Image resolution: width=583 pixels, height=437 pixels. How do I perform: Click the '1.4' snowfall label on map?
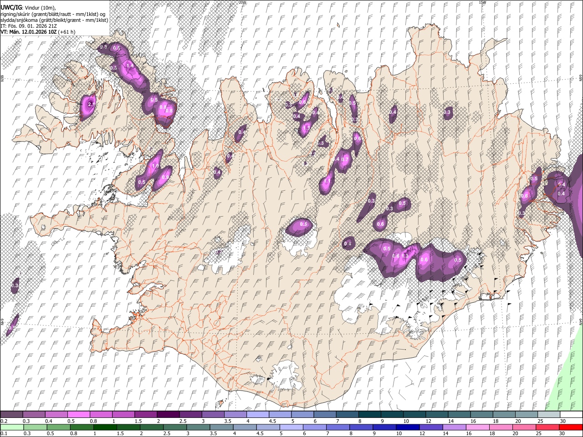[130, 66]
